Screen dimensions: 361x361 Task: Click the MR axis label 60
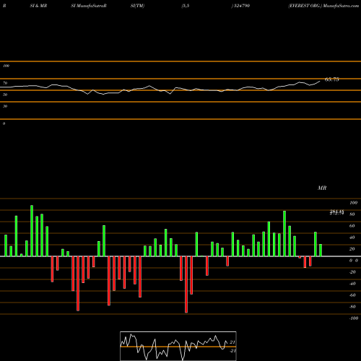pyautogui.click(x=352, y=226)
